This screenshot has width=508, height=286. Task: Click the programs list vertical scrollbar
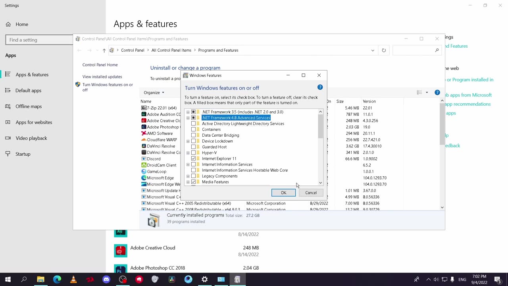pyautogui.click(x=442, y=125)
